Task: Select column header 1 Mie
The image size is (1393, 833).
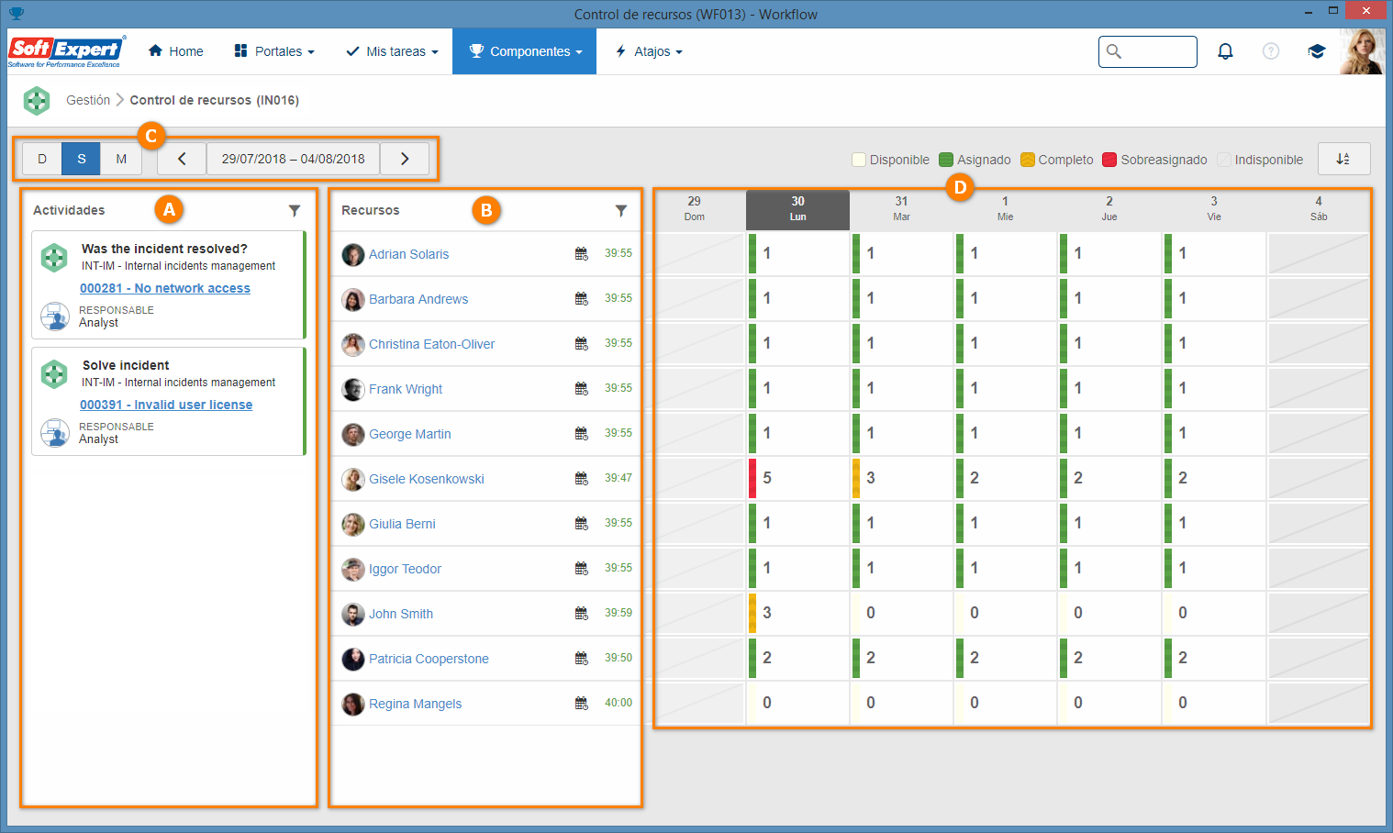Action: (1006, 209)
